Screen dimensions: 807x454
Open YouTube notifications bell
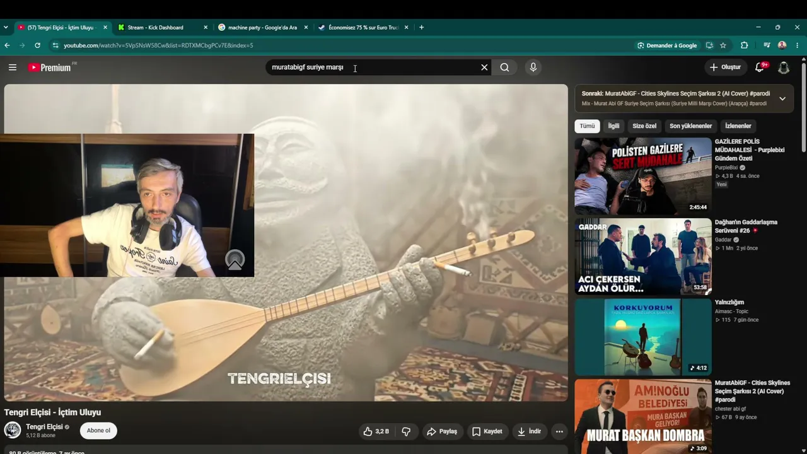coord(760,67)
